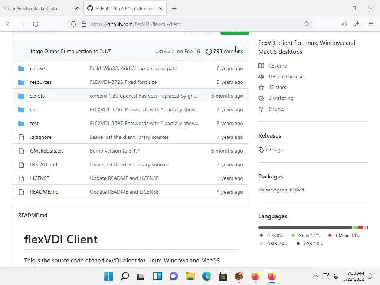Click the github.com address bar URL
380x285 pixels.
click(135, 24)
